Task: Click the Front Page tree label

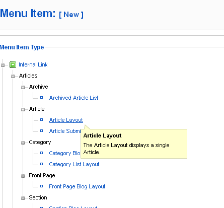Action: [x=42, y=176]
